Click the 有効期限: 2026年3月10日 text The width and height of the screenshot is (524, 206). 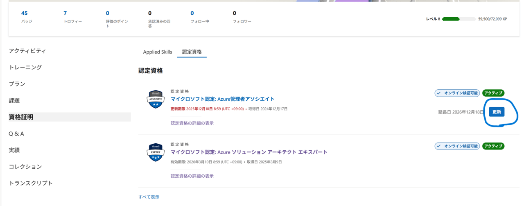pos(206,162)
